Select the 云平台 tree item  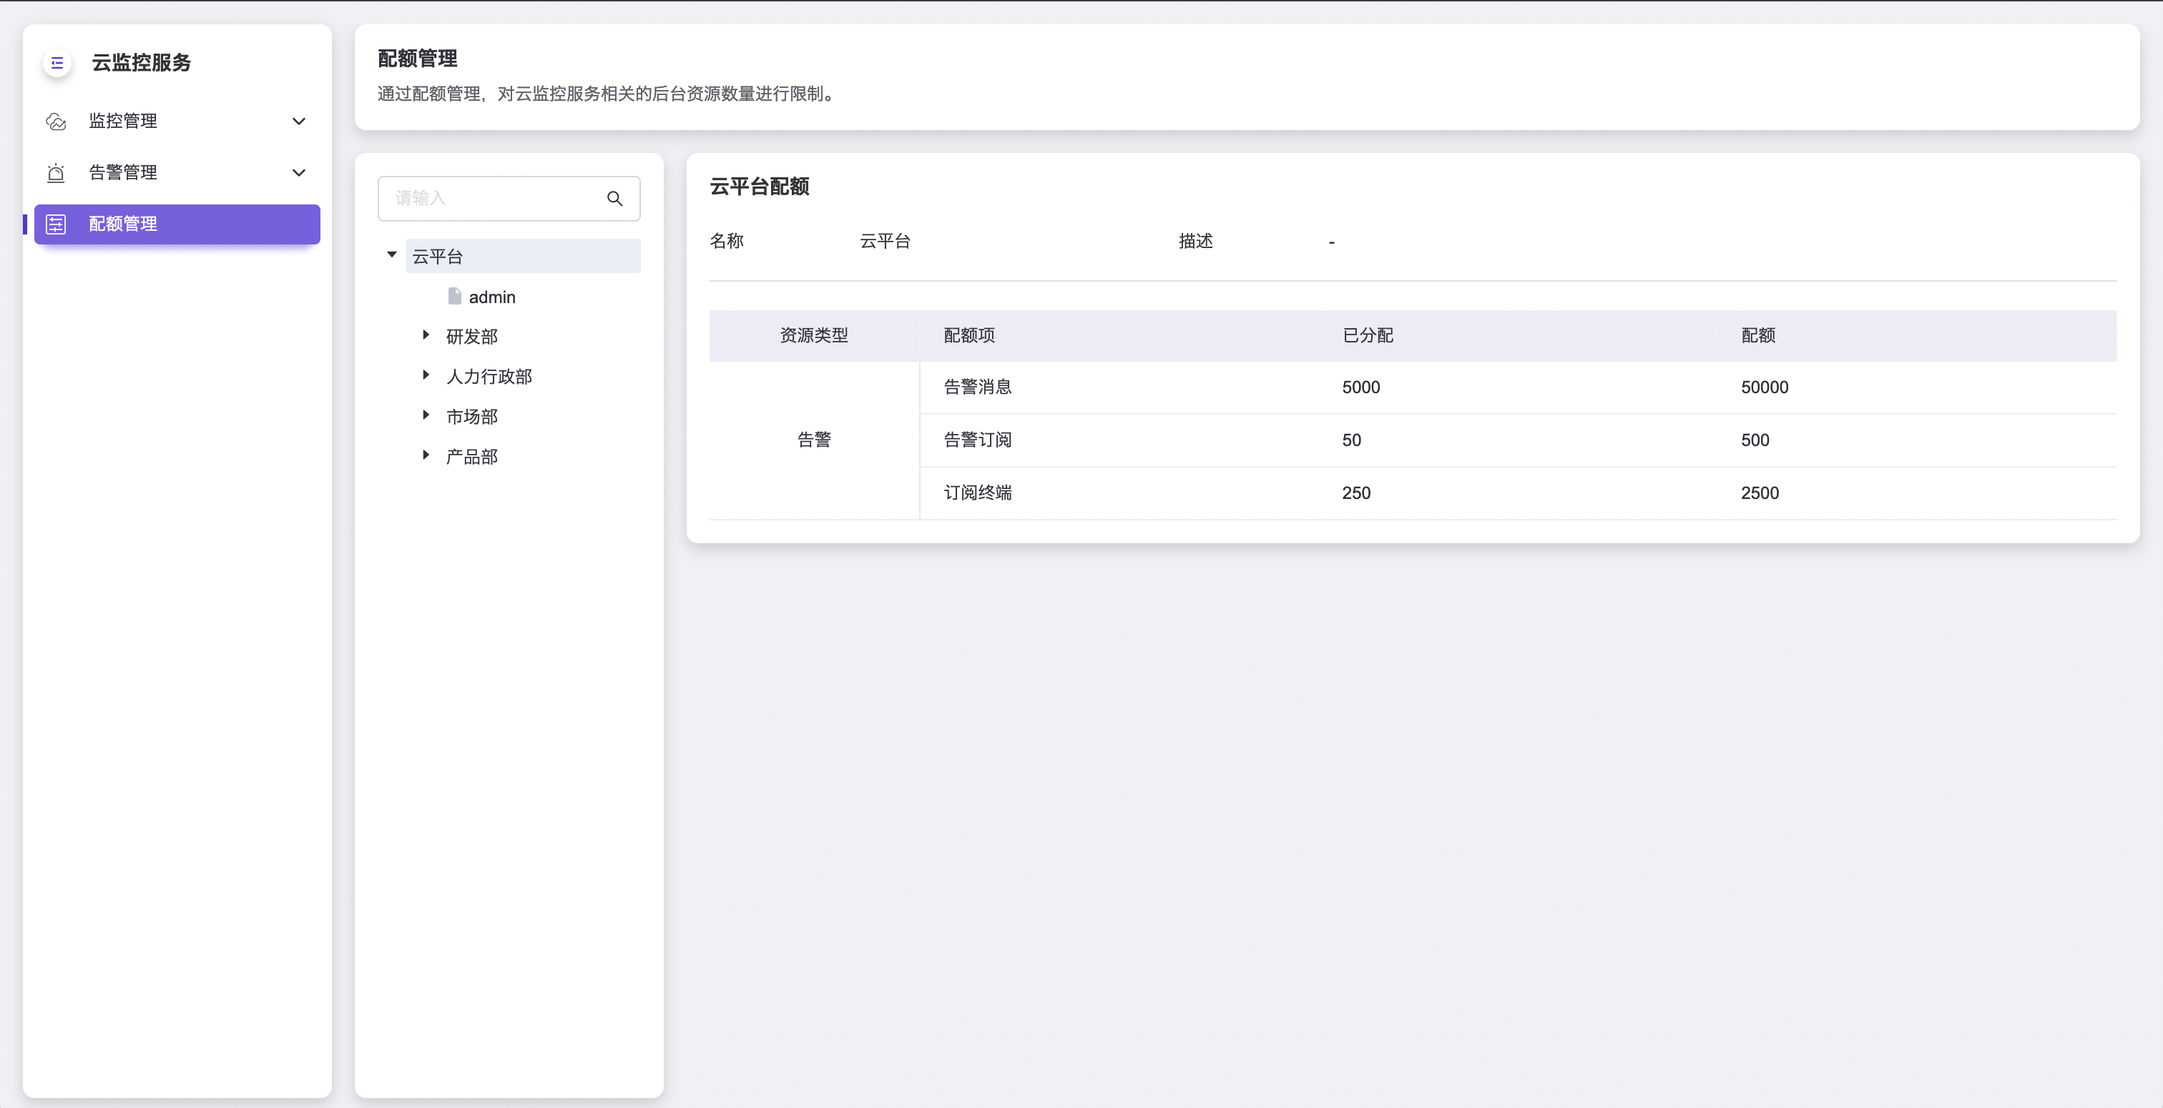tap(438, 257)
